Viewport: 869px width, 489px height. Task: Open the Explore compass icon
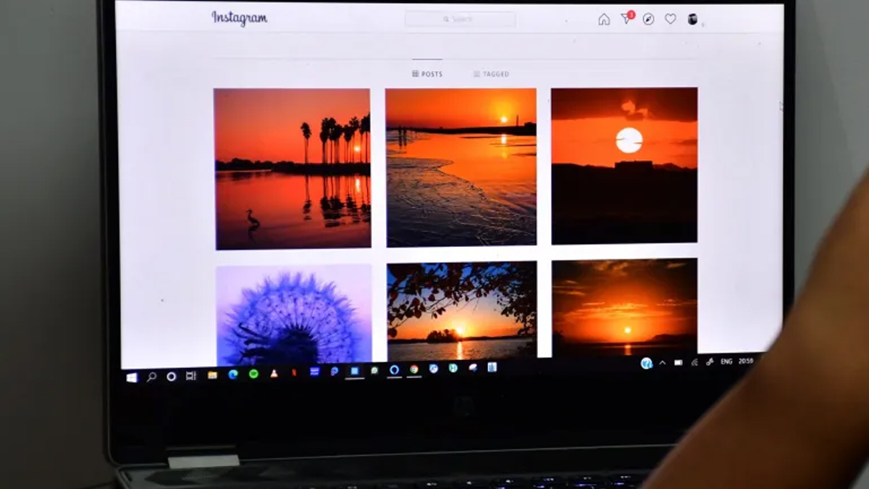click(648, 19)
